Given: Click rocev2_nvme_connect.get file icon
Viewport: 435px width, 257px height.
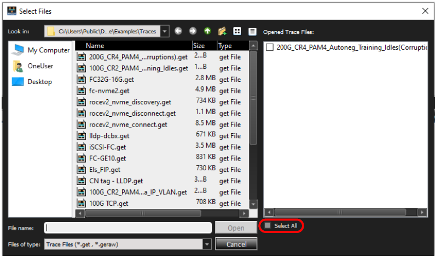Looking at the screenshot, I should point(82,124).
